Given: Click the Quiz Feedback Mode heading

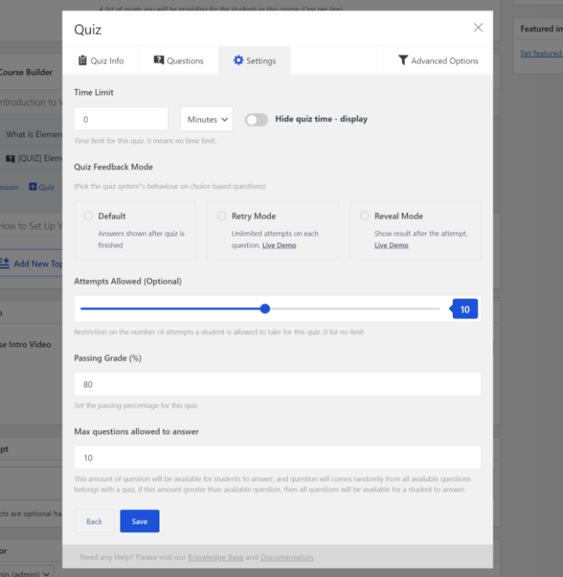Looking at the screenshot, I should [x=113, y=167].
